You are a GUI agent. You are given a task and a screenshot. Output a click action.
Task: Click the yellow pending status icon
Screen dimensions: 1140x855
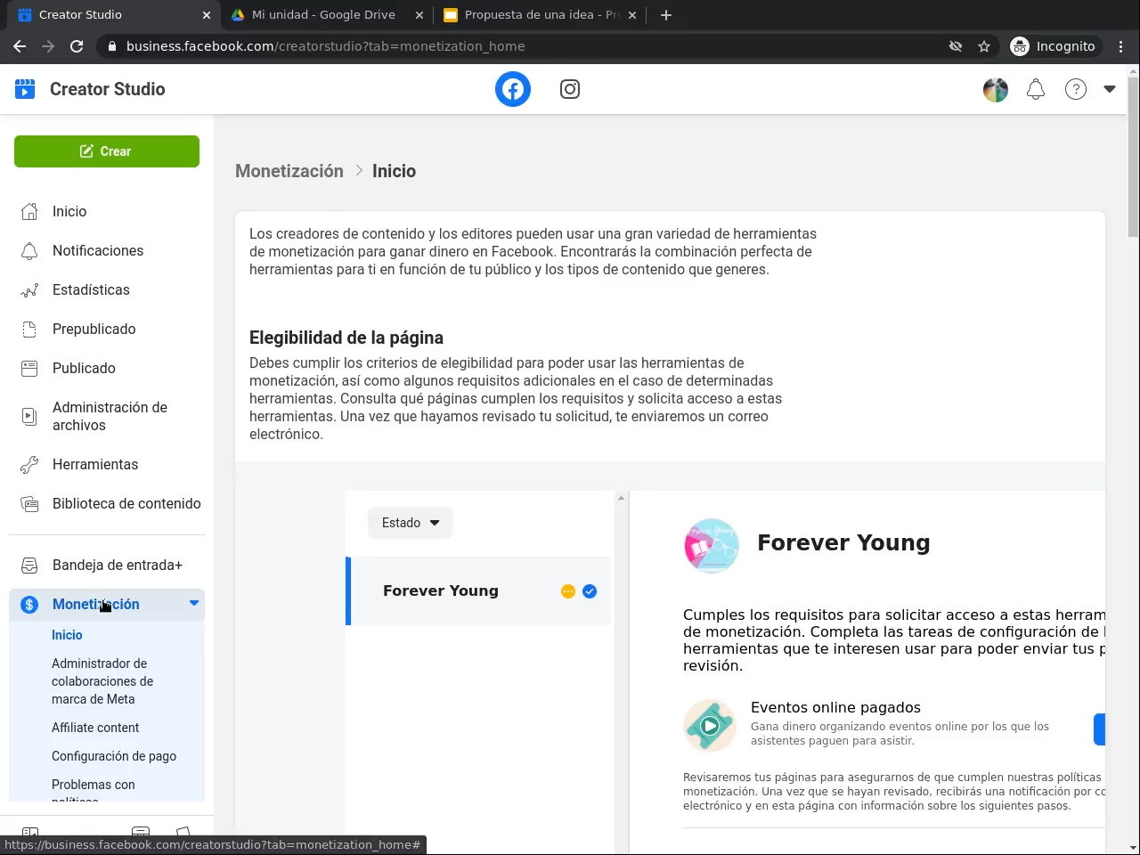pyautogui.click(x=568, y=591)
